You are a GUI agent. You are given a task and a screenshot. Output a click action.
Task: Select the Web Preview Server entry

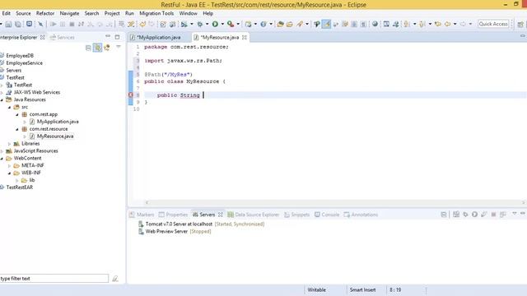pyautogui.click(x=166, y=231)
